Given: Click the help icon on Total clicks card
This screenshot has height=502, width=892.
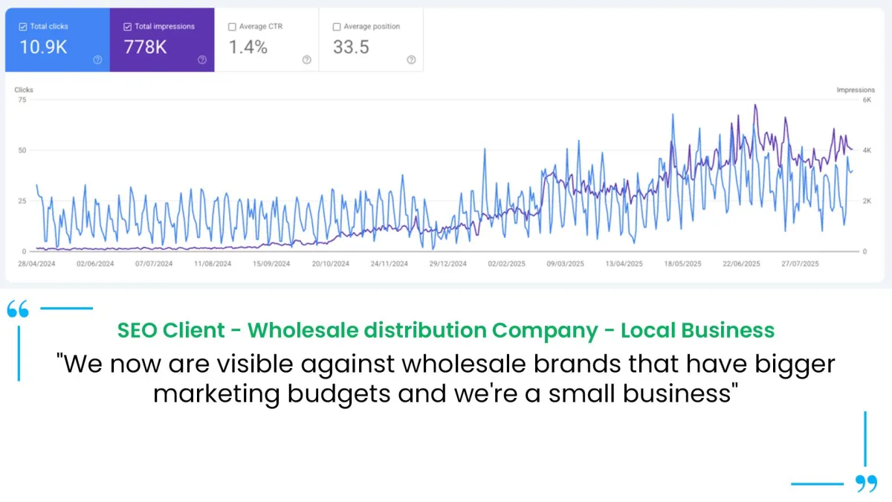Looking at the screenshot, I should point(97,60).
